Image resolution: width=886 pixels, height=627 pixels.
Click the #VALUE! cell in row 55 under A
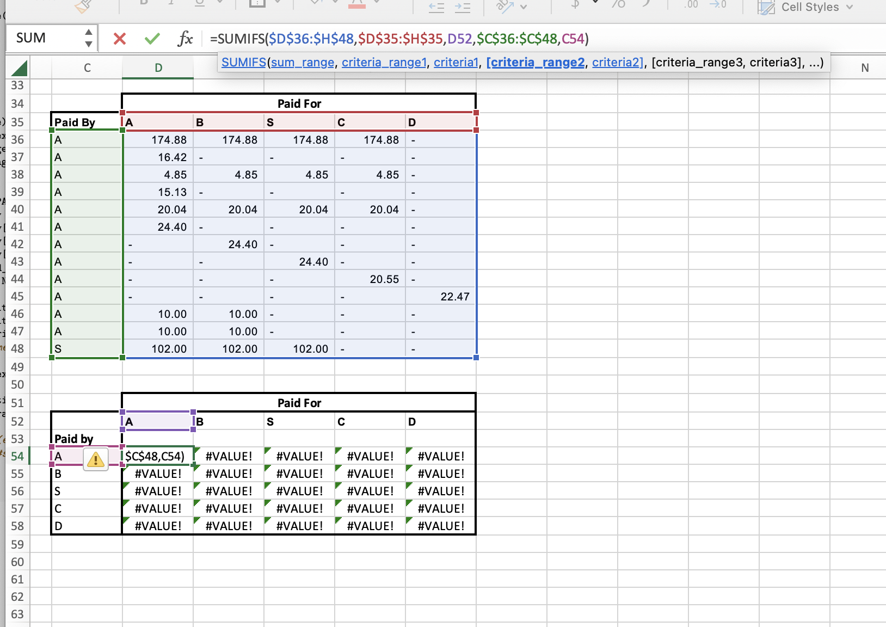click(158, 474)
